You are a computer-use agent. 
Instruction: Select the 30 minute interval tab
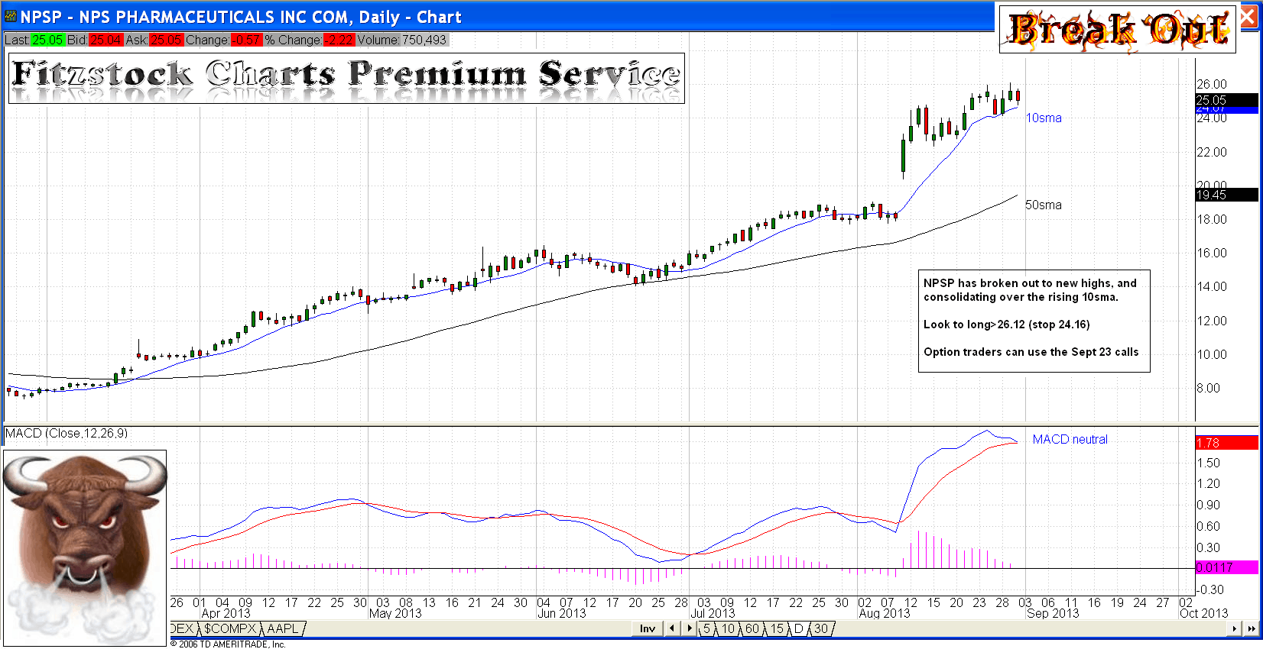(x=821, y=628)
